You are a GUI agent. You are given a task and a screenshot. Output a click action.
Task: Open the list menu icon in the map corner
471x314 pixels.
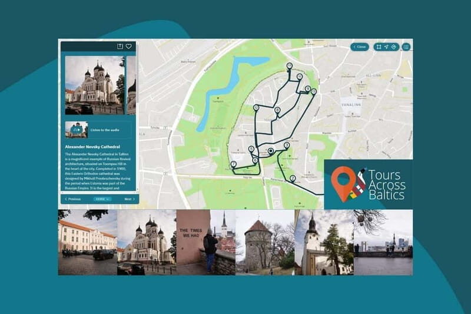pos(406,47)
